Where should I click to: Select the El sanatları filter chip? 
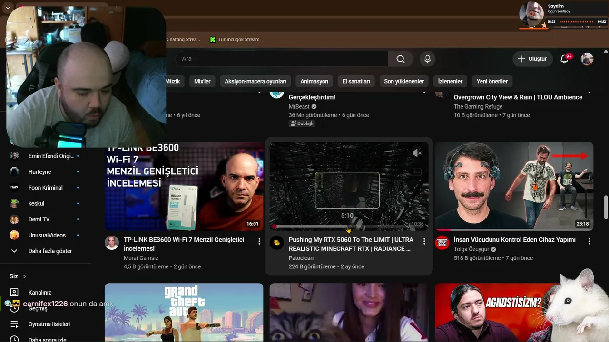[x=356, y=81]
